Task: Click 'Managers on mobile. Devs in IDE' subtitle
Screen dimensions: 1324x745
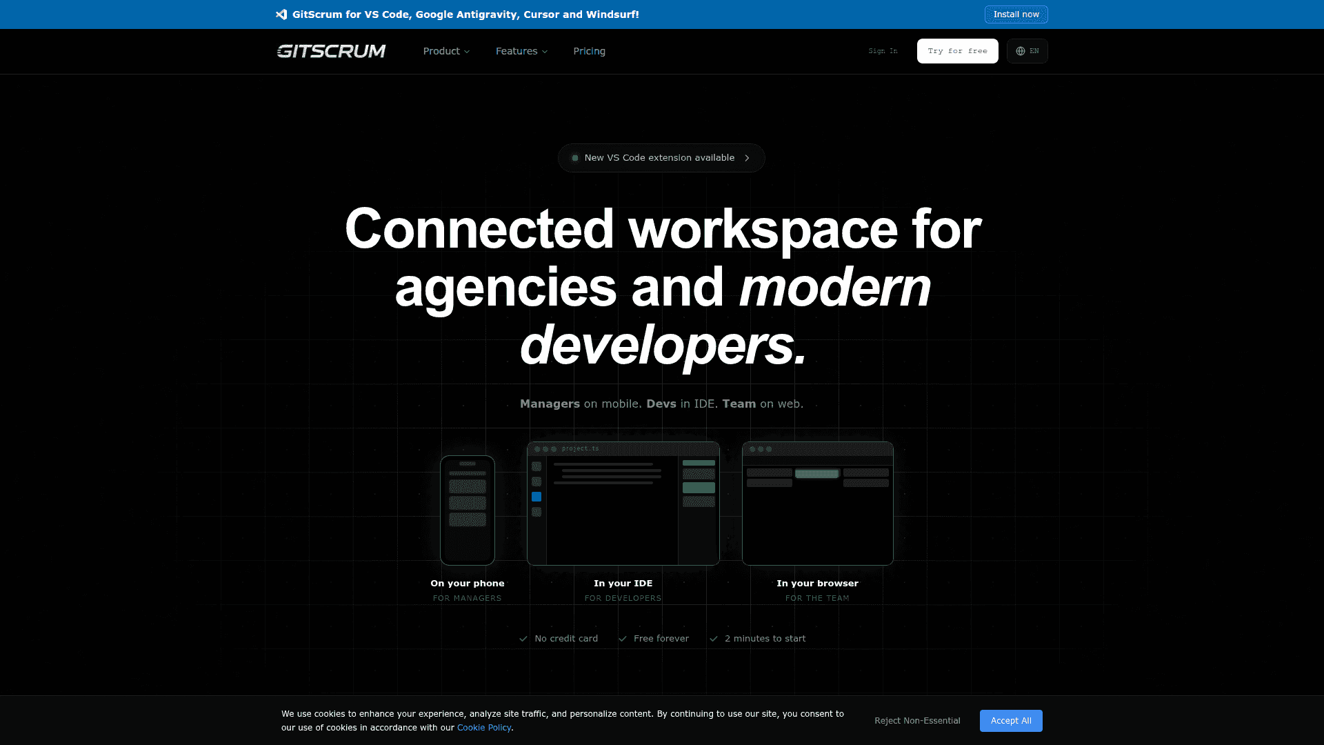Action: coord(662,404)
